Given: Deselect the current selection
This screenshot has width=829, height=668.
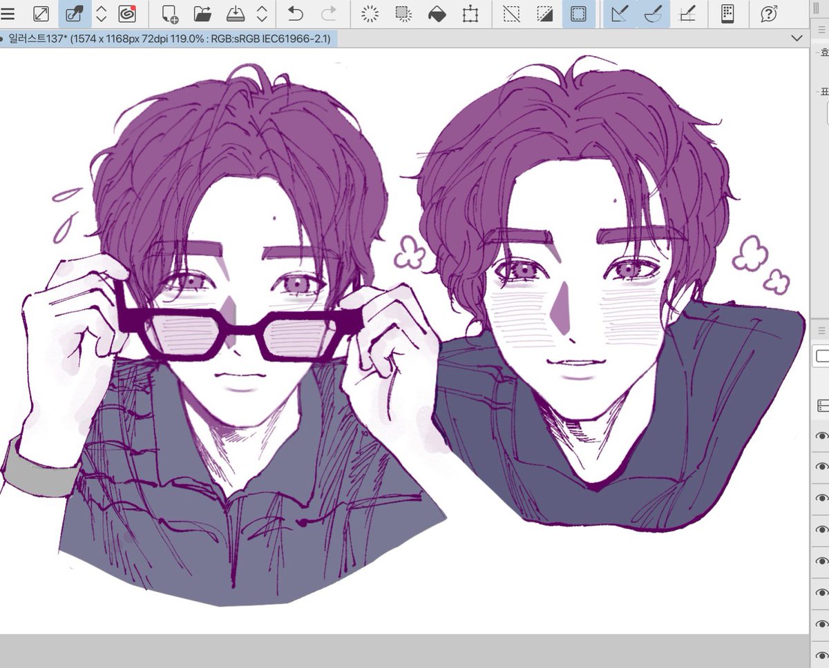Looking at the screenshot, I should click(511, 13).
